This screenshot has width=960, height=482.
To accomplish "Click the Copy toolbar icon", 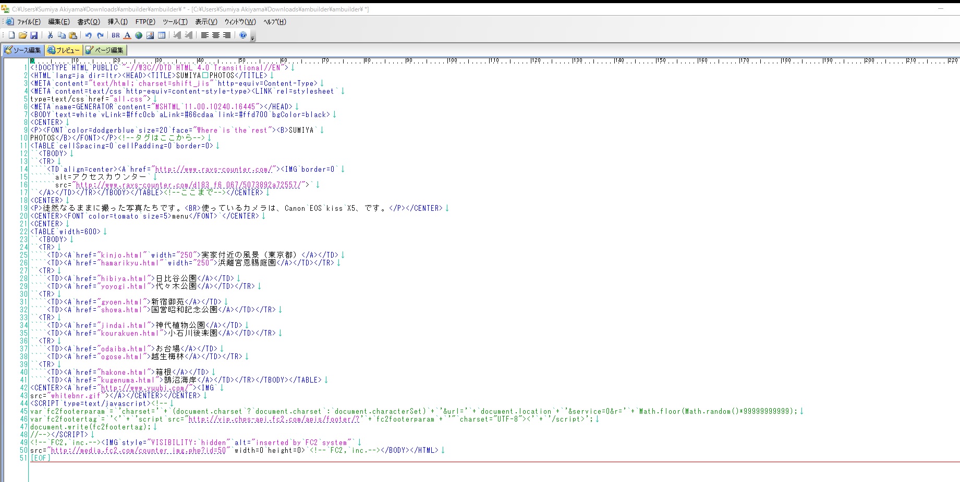I will pyautogui.click(x=62, y=35).
